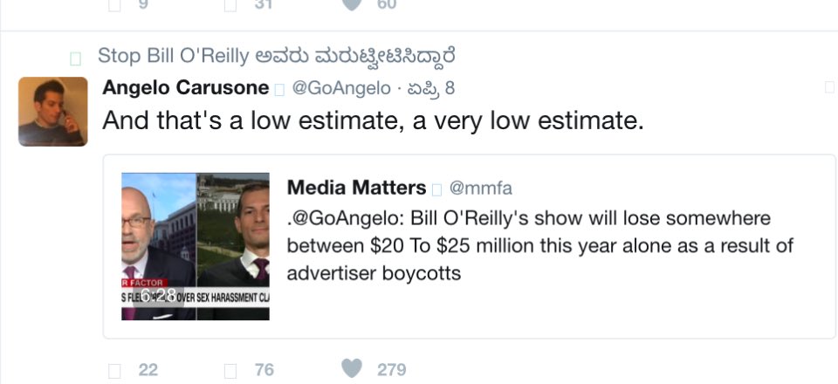
Task: Open Angelo Carusone's profile picture
Action: [53, 111]
